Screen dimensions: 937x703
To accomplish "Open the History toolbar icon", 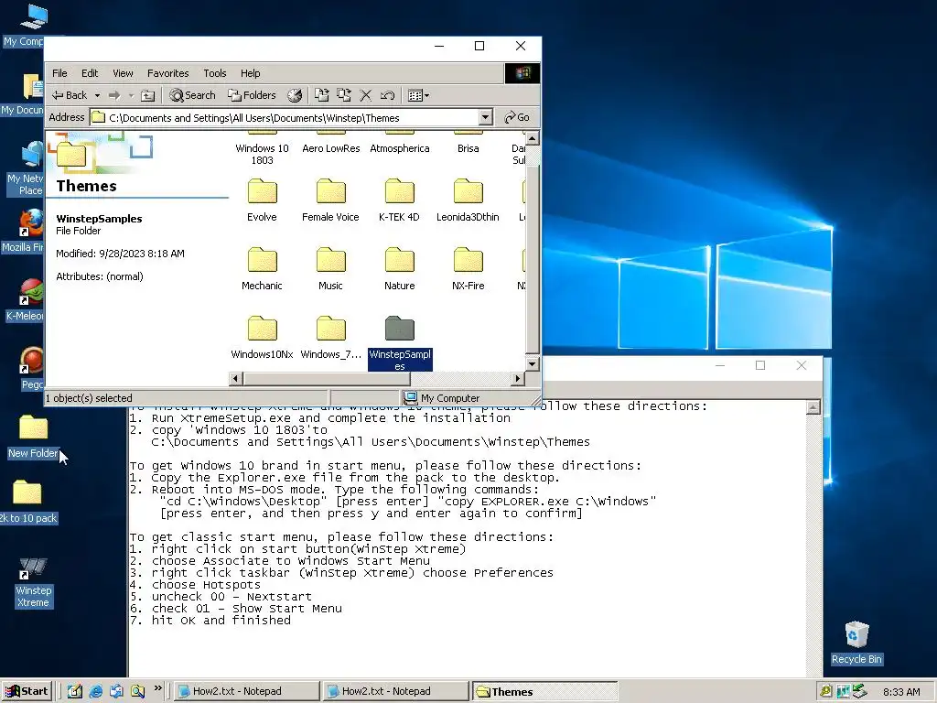I will 295,95.
